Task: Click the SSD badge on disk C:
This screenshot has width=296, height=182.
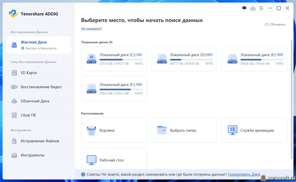Action: 139,55
